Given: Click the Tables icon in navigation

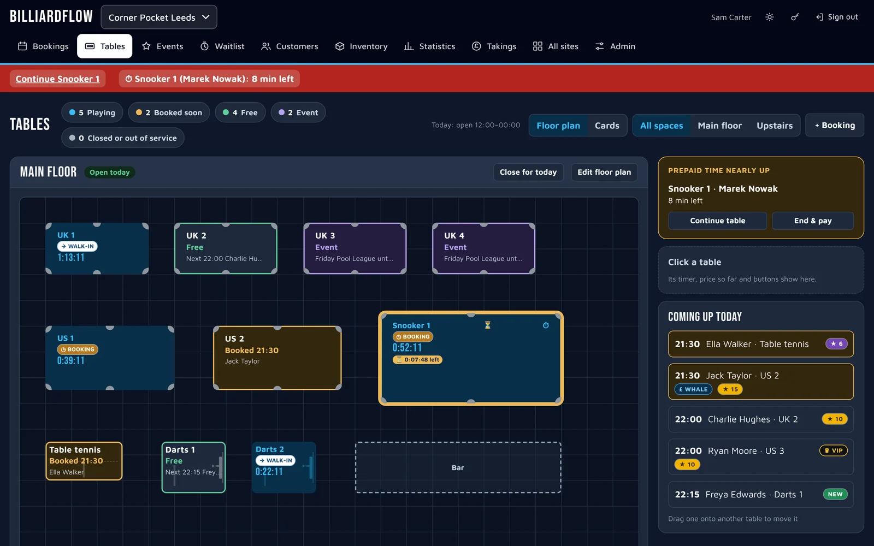Looking at the screenshot, I should [x=90, y=46].
